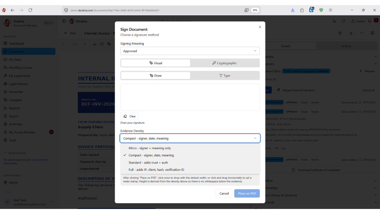380x214 pixels.
Task: Open Favourites in sidebar
Action: coord(28,92)
